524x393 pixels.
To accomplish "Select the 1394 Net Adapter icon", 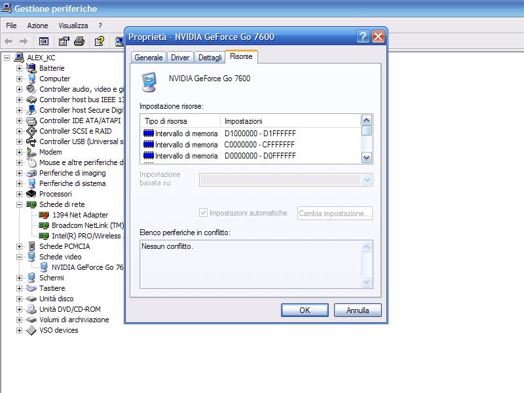I will pos(44,215).
